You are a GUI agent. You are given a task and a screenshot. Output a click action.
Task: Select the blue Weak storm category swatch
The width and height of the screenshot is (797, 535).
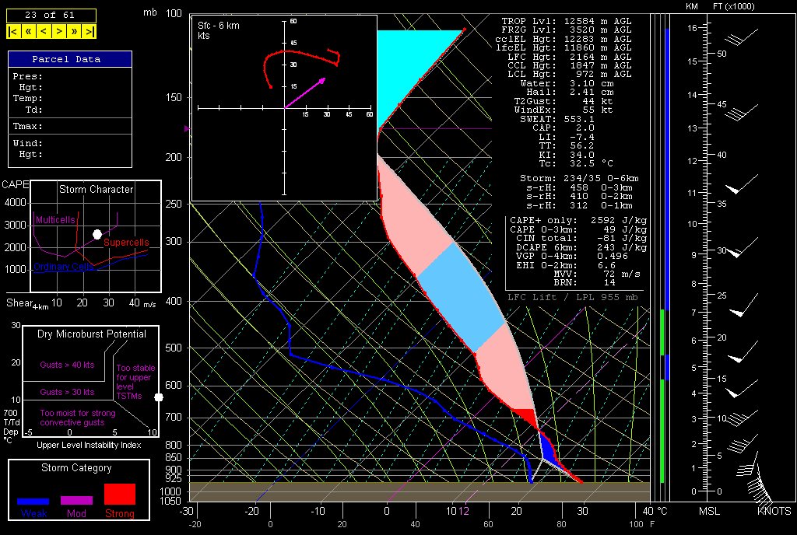point(33,502)
